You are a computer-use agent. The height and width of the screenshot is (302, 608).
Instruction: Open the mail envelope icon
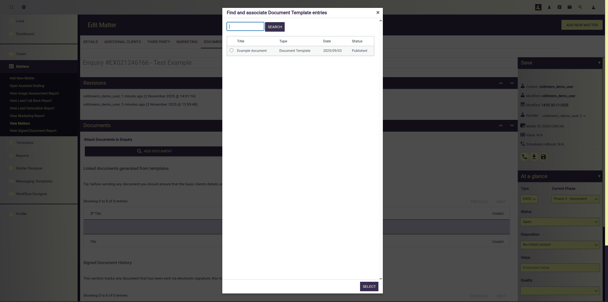[x=570, y=7]
